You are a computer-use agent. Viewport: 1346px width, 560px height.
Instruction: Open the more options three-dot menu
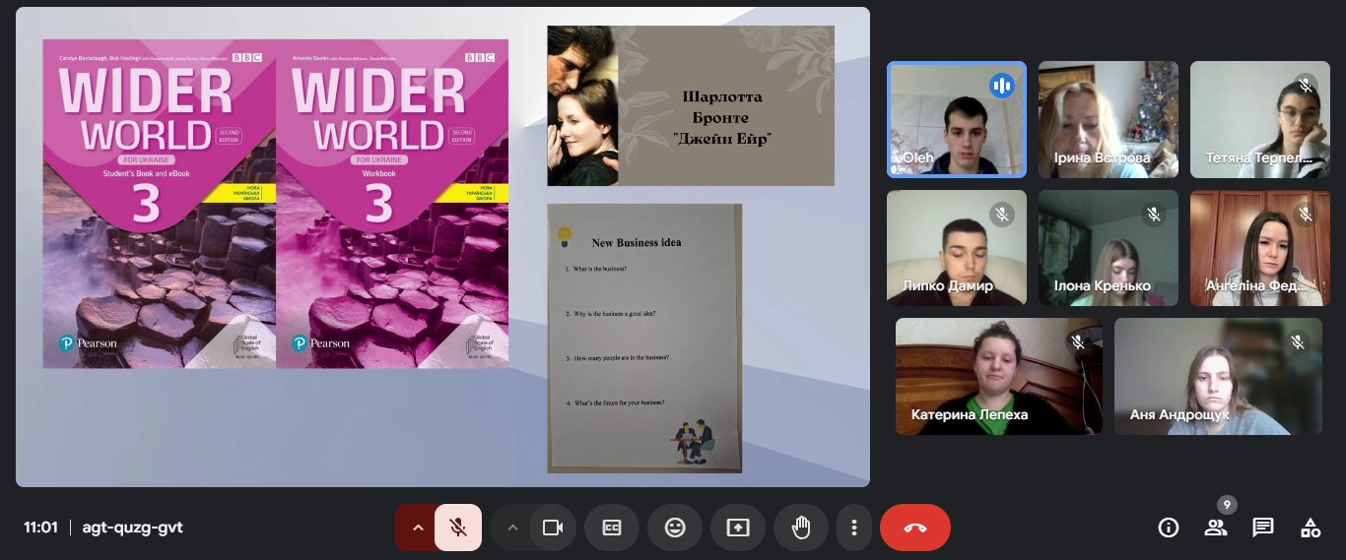pyautogui.click(x=854, y=528)
